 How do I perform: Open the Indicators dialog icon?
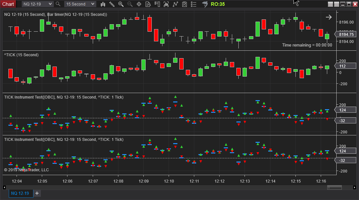[x=166, y=4]
